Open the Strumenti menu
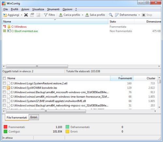Image resolution: width=163 pixels, height=142 pixels. [x=53, y=9]
